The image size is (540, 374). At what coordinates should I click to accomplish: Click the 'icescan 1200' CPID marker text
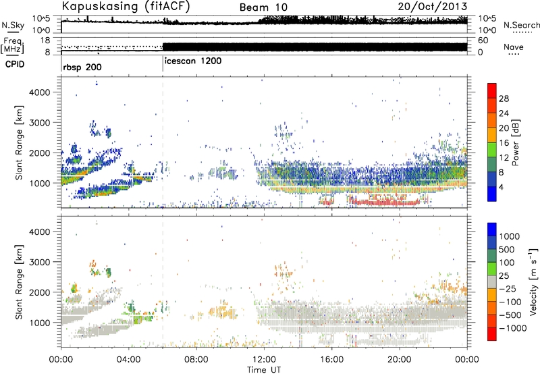193,61
